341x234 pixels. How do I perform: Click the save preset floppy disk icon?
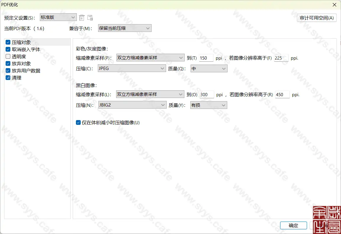[x=90, y=17]
